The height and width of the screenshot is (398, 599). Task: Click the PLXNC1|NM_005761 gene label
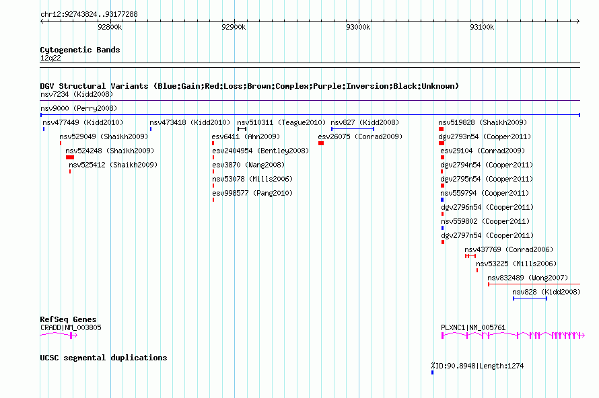pyautogui.click(x=473, y=328)
